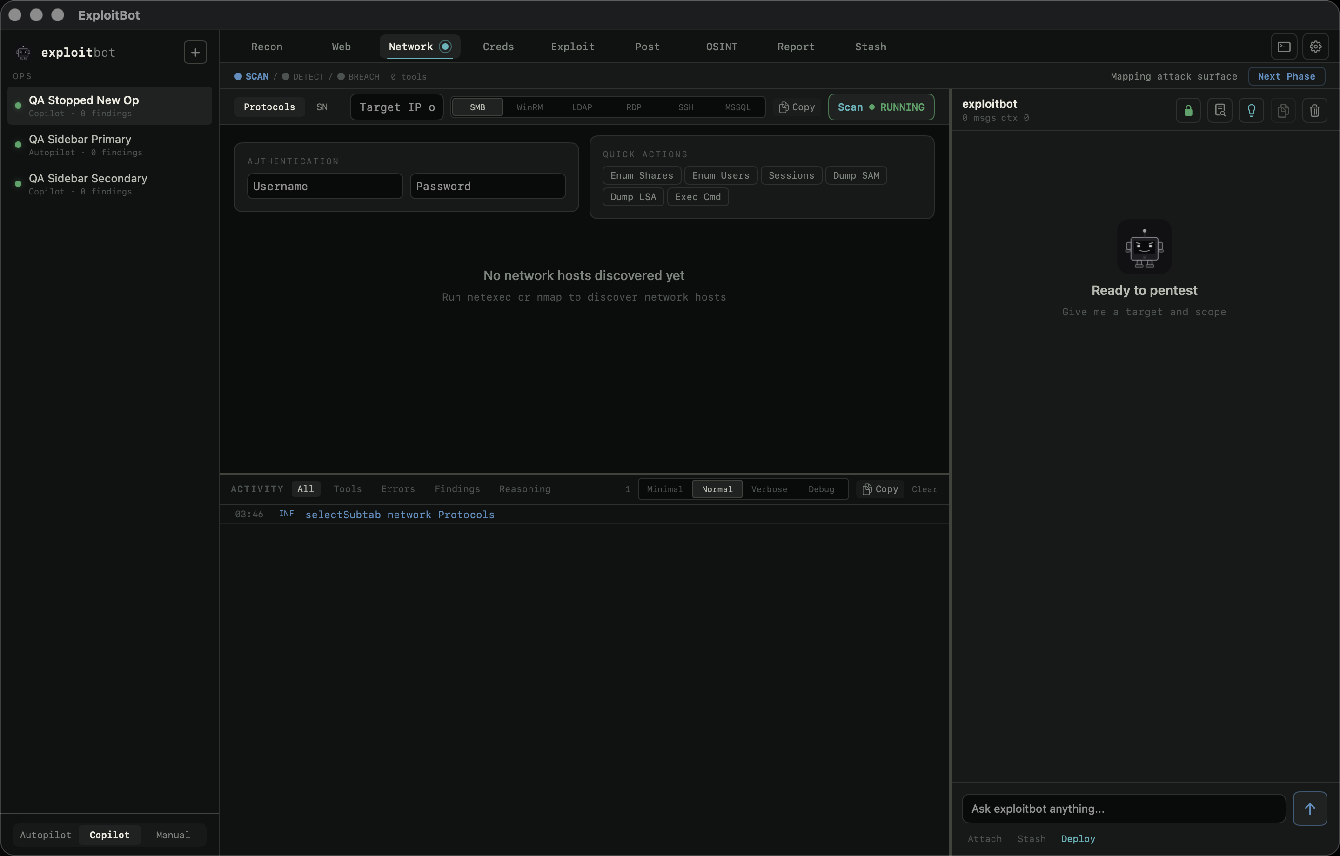The image size is (1340, 856).
Task: Select the SSH protocol
Action: (x=685, y=107)
